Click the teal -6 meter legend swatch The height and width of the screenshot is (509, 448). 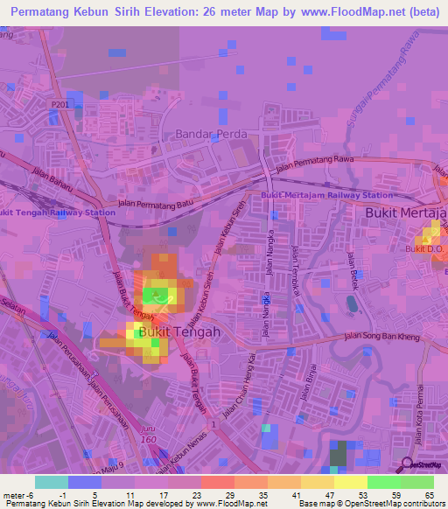point(52,482)
